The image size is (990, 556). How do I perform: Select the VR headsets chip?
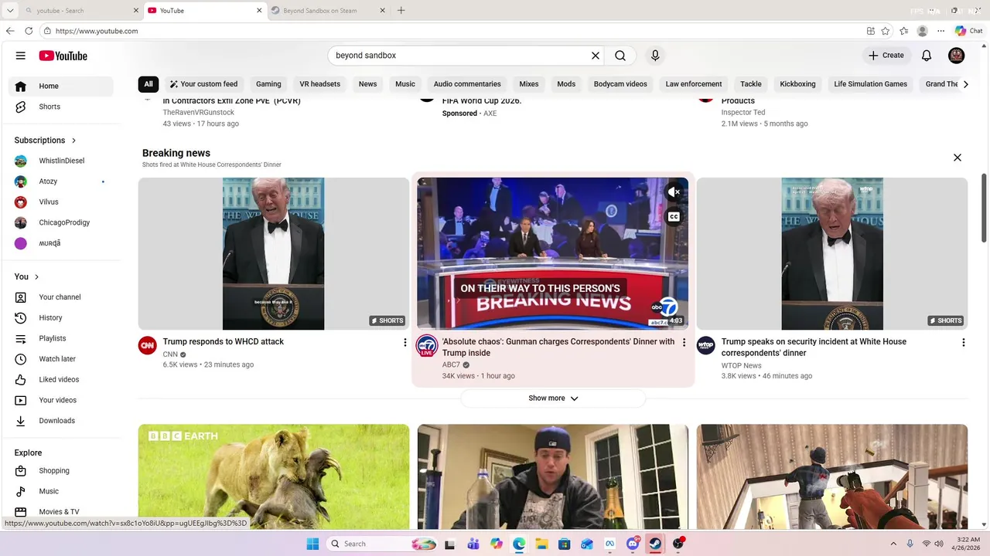(x=319, y=84)
